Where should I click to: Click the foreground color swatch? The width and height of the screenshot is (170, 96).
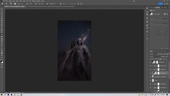[x=1, y=61]
